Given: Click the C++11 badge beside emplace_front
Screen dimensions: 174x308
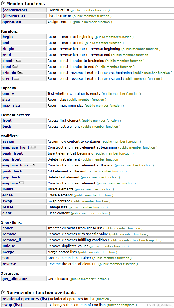Looking at the screenshot, I should tap(33, 147).
